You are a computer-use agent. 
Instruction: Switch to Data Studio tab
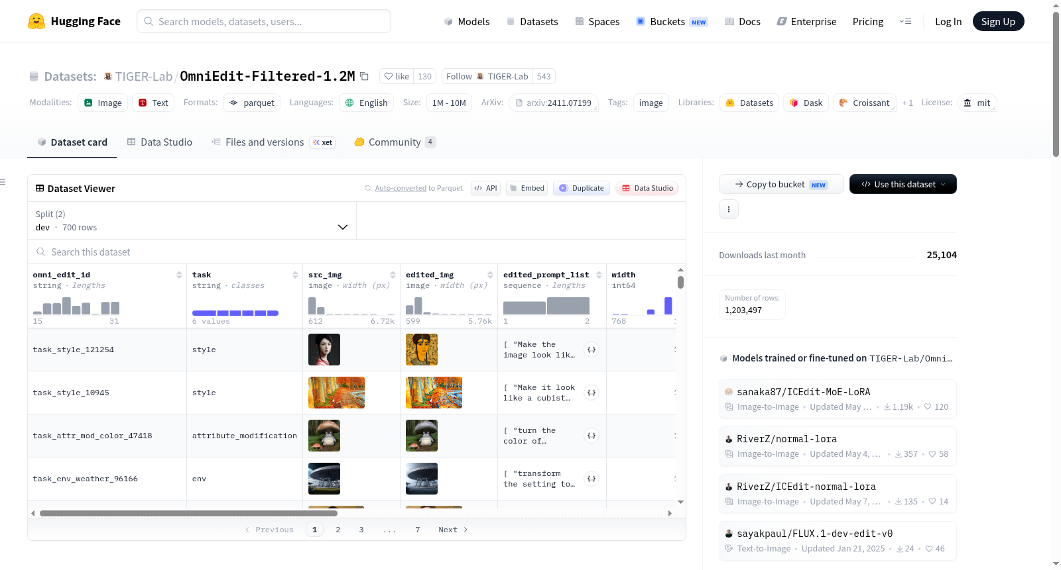pyautogui.click(x=160, y=142)
